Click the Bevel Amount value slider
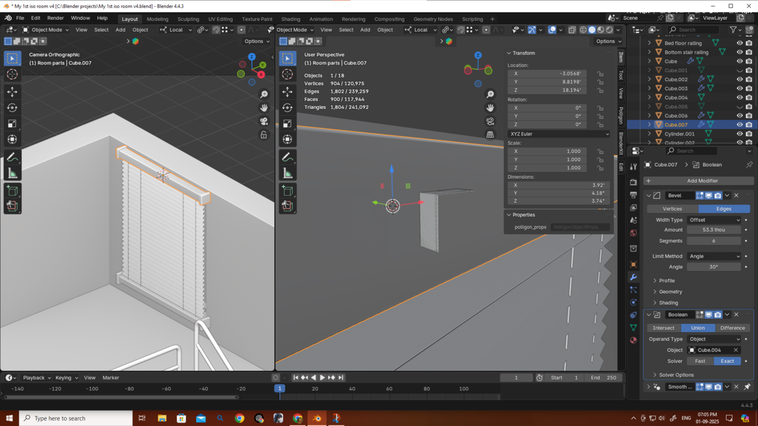The height and width of the screenshot is (426, 758). (x=714, y=230)
